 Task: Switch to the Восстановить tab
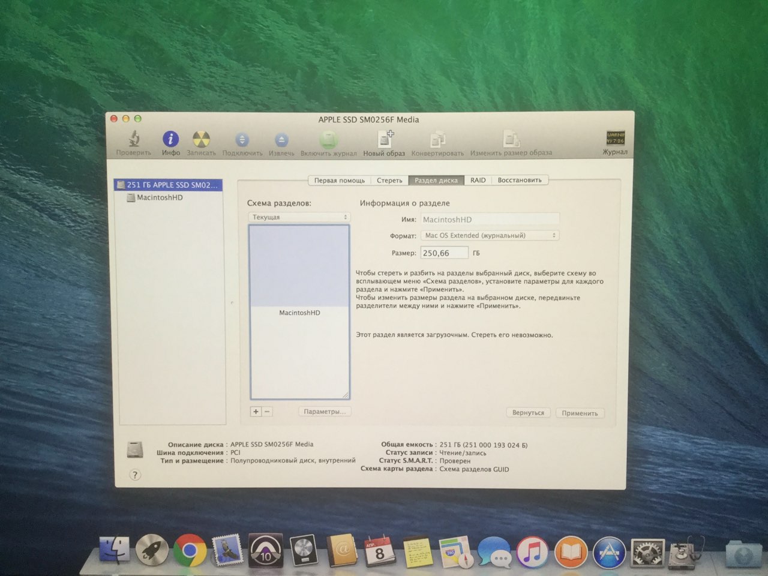(520, 180)
